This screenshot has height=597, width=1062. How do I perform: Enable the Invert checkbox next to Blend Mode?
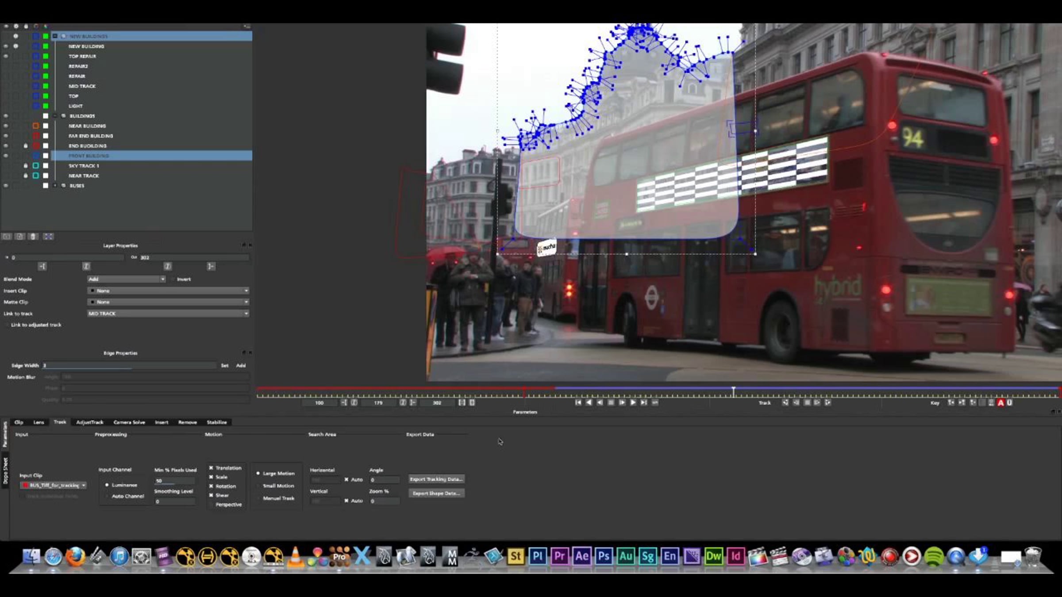[173, 279]
